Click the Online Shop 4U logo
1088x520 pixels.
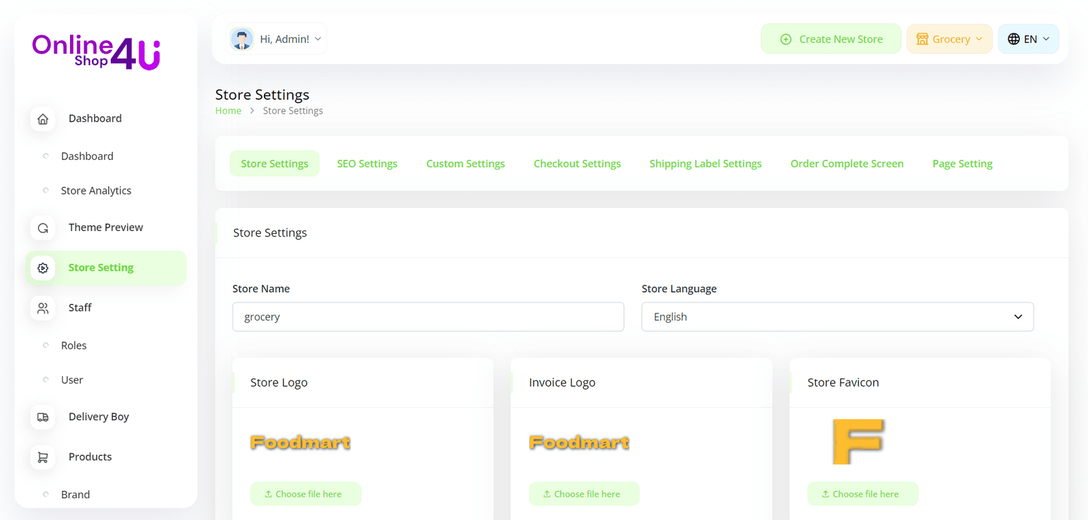click(96, 52)
